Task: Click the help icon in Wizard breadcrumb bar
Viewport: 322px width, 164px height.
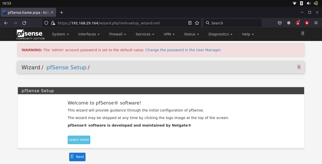Action: [x=299, y=67]
